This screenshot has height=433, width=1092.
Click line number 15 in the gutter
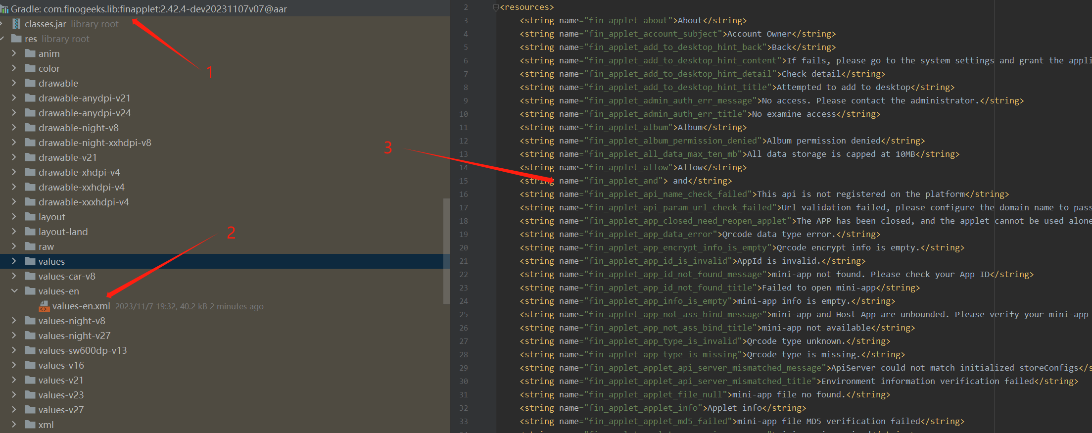click(x=464, y=181)
